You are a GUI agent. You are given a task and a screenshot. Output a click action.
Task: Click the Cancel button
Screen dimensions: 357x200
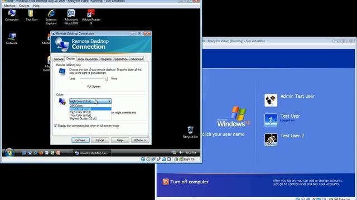coord(100,140)
